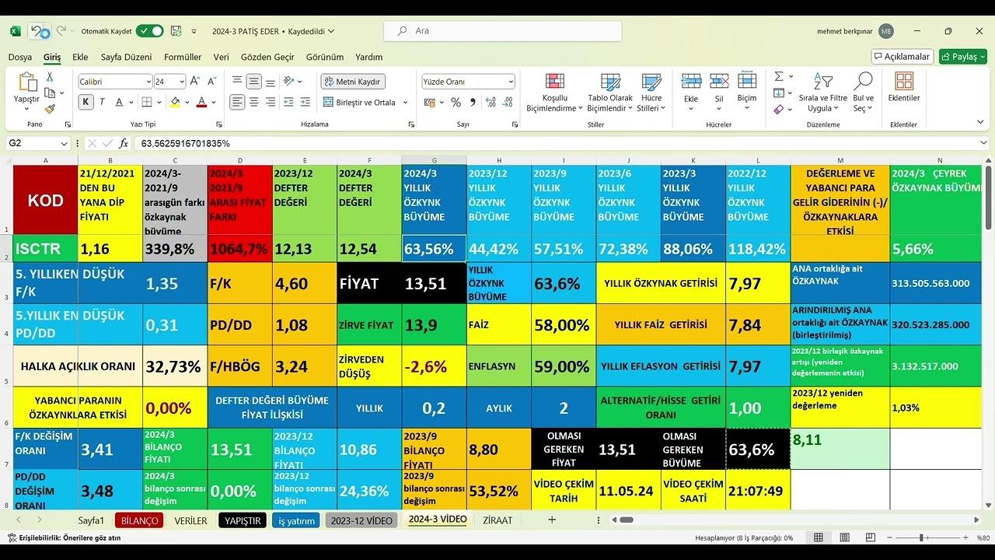Click the Save icon in title bar

coord(176,31)
